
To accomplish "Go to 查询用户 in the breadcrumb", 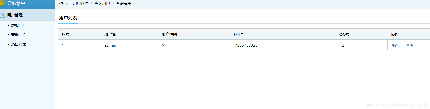I will coord(102,3).
